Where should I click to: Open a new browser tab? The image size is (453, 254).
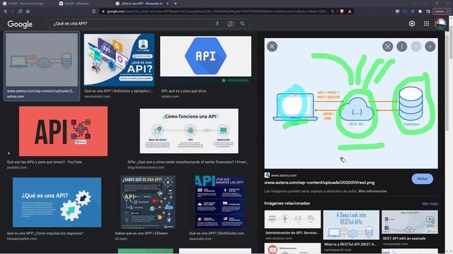tap(176, 4)
